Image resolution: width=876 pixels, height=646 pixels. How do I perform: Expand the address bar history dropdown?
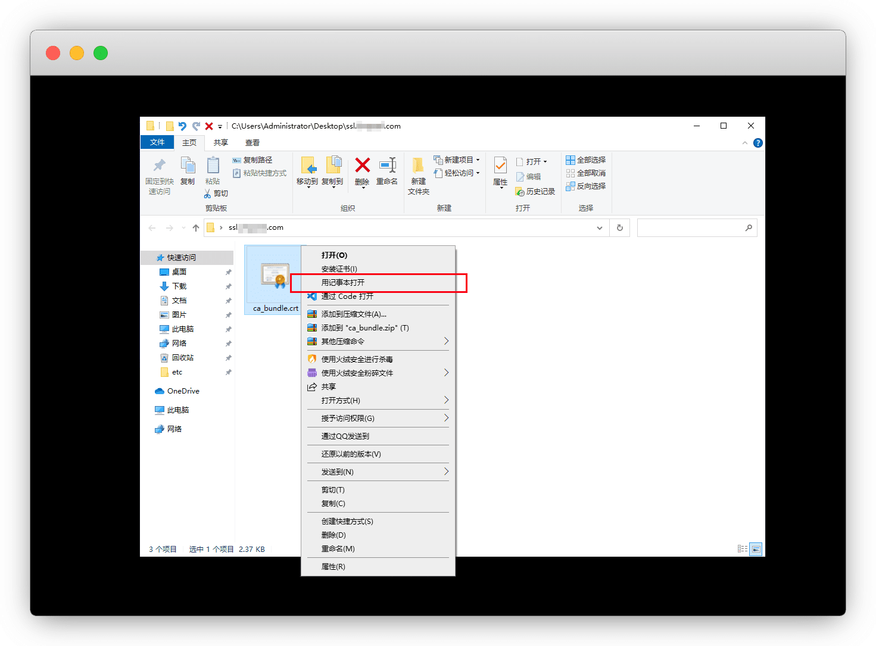point(599,228)
